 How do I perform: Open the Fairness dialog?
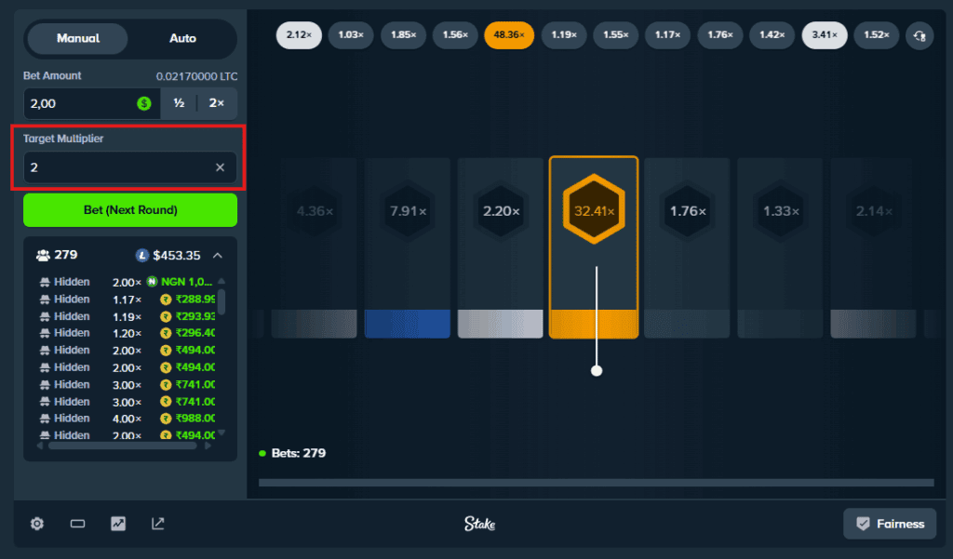(x=889, y=524)
